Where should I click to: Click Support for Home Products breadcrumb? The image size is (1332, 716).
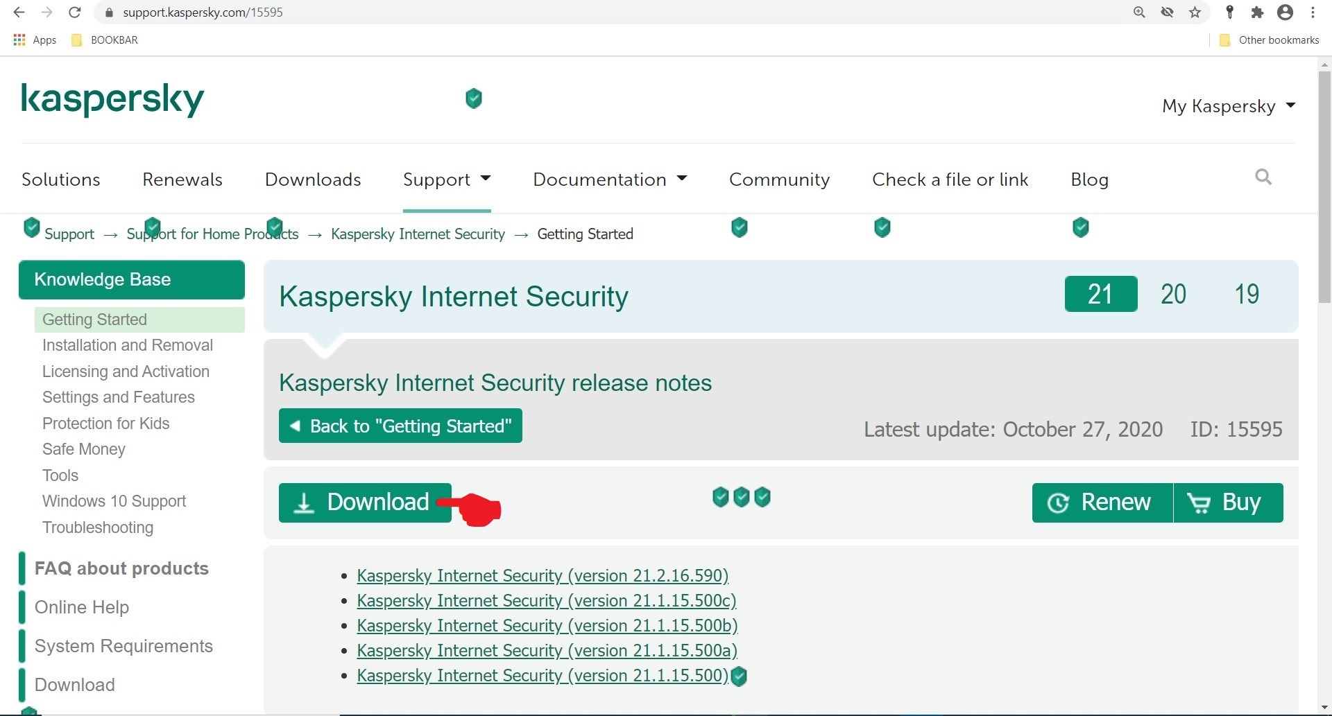pos(212,234)
